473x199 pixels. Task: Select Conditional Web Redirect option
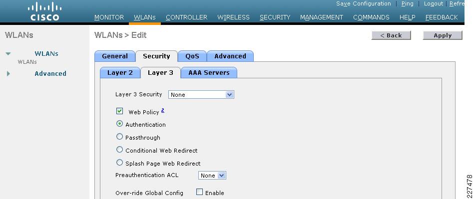119,150
